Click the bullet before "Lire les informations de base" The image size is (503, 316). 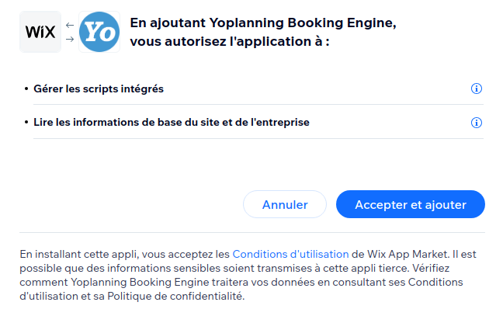click(26, 123)
